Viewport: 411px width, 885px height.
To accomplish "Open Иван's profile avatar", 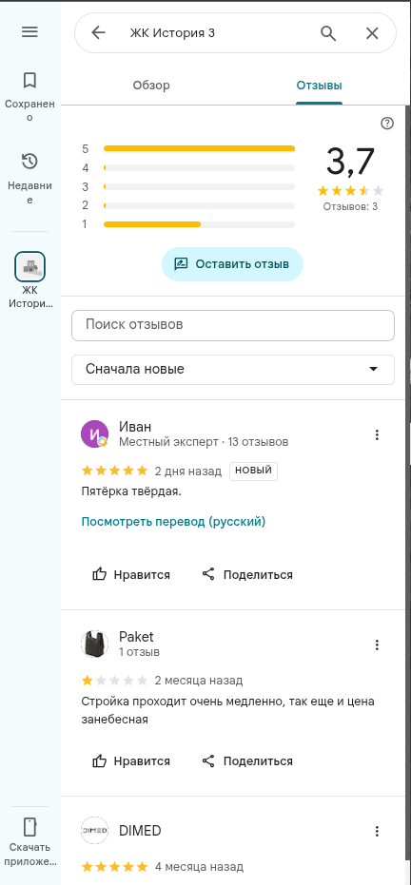I will pos(95,434).
